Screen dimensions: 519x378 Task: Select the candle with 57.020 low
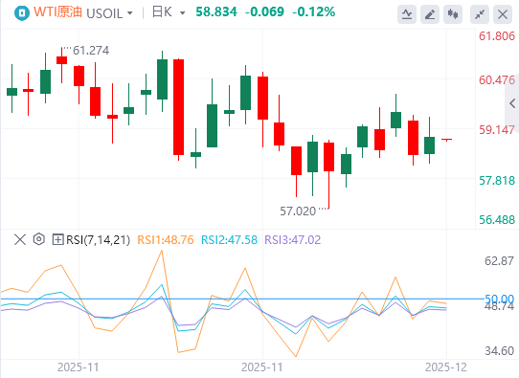click(328, 174)
